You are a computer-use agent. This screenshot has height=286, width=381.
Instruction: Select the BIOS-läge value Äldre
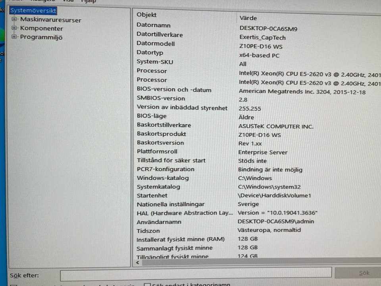click(x=246, y=117)
